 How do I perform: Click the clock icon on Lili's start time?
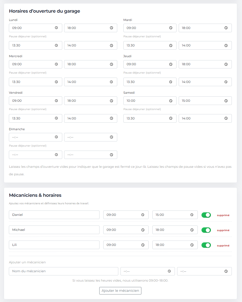click(143, 245)
